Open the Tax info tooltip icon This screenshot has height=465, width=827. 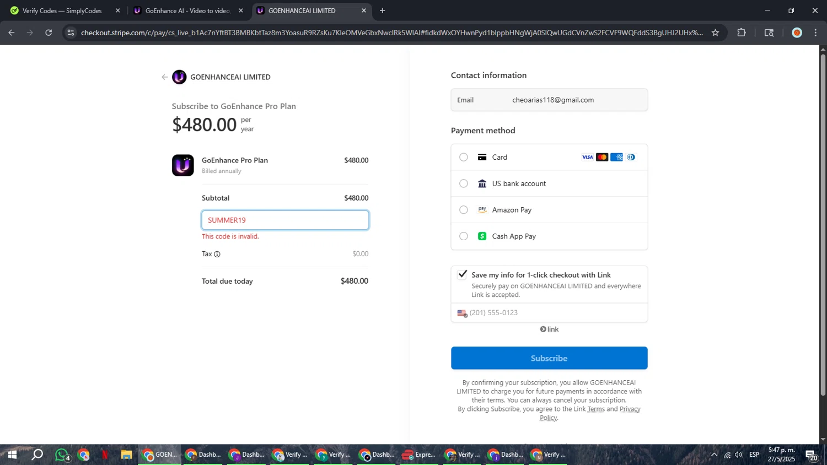click(x=217, y=254)
